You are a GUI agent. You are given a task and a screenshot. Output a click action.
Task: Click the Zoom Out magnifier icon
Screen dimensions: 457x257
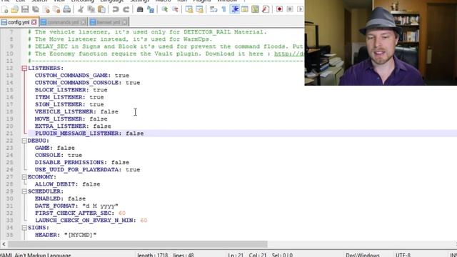(x=175, y=9)
